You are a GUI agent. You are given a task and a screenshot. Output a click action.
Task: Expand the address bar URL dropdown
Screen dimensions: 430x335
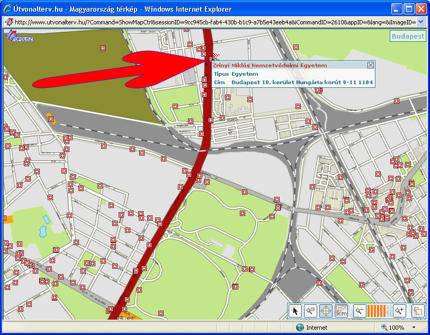coord(420,22)
